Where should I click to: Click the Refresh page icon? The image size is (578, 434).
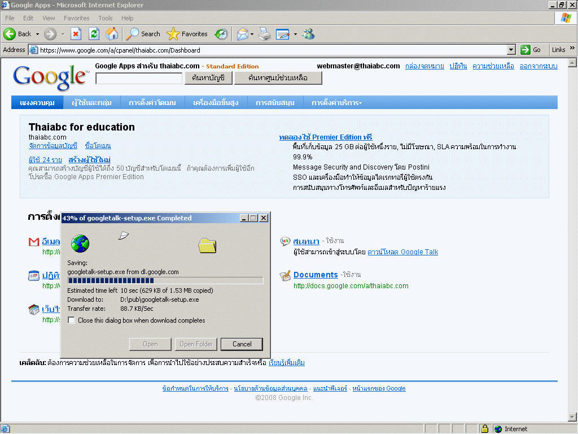[x=94, y=34]
